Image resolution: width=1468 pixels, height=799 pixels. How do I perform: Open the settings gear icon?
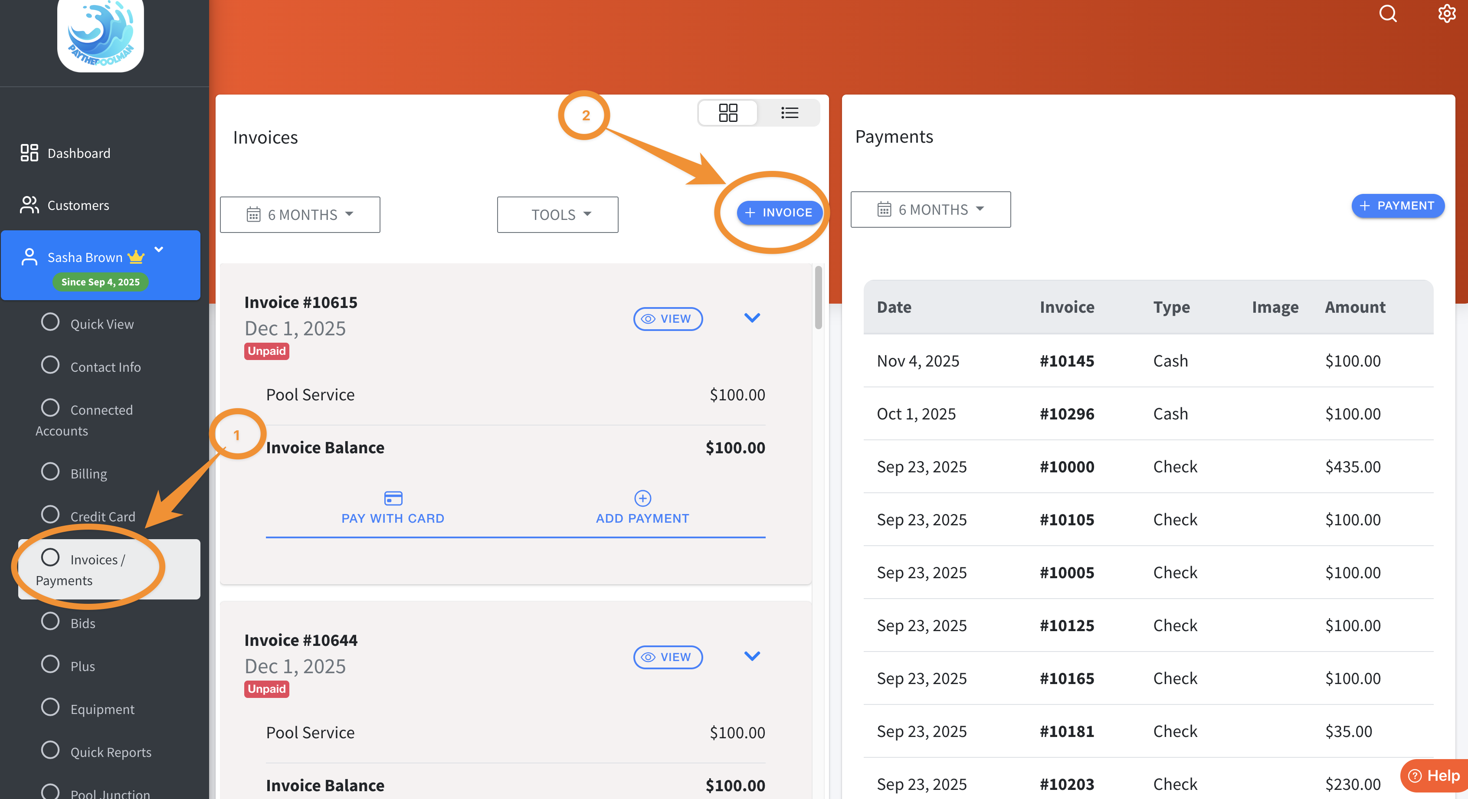coord(1446,14)
